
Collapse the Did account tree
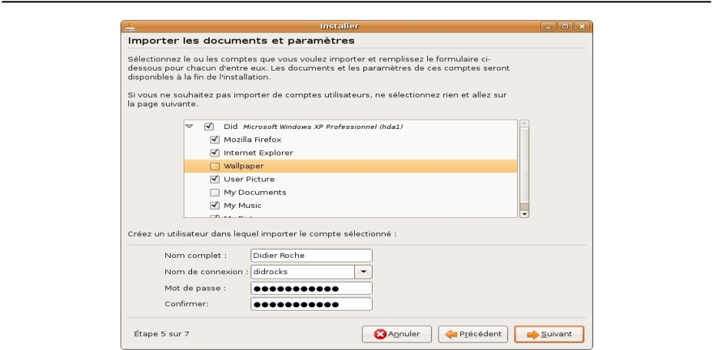coord(190,126)
